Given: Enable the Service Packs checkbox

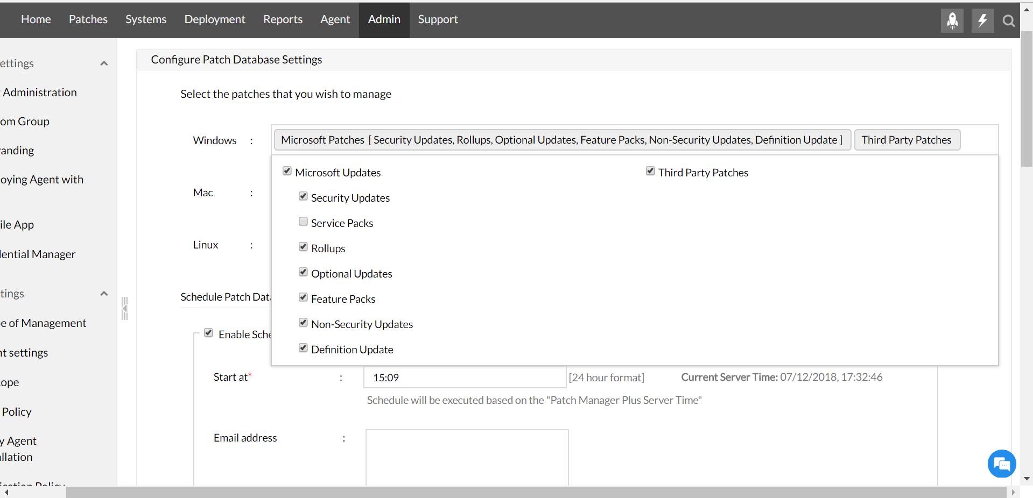Looking at the screenshot, I should [x=303, y=221].
